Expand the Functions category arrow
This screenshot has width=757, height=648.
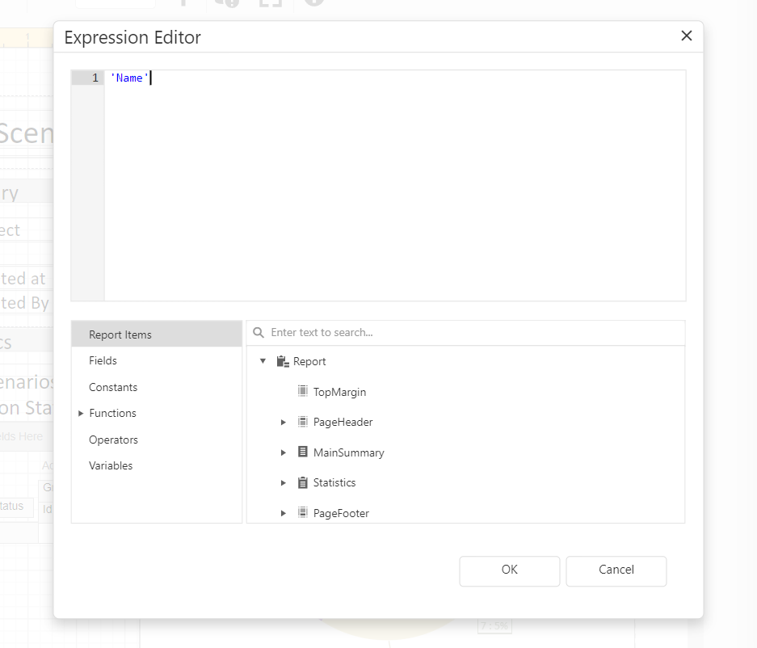pyautogui.click(x=81, y=414)
